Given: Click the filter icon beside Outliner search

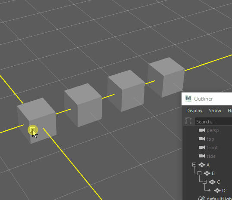Looking at the screenshot, I should [188, 121].
